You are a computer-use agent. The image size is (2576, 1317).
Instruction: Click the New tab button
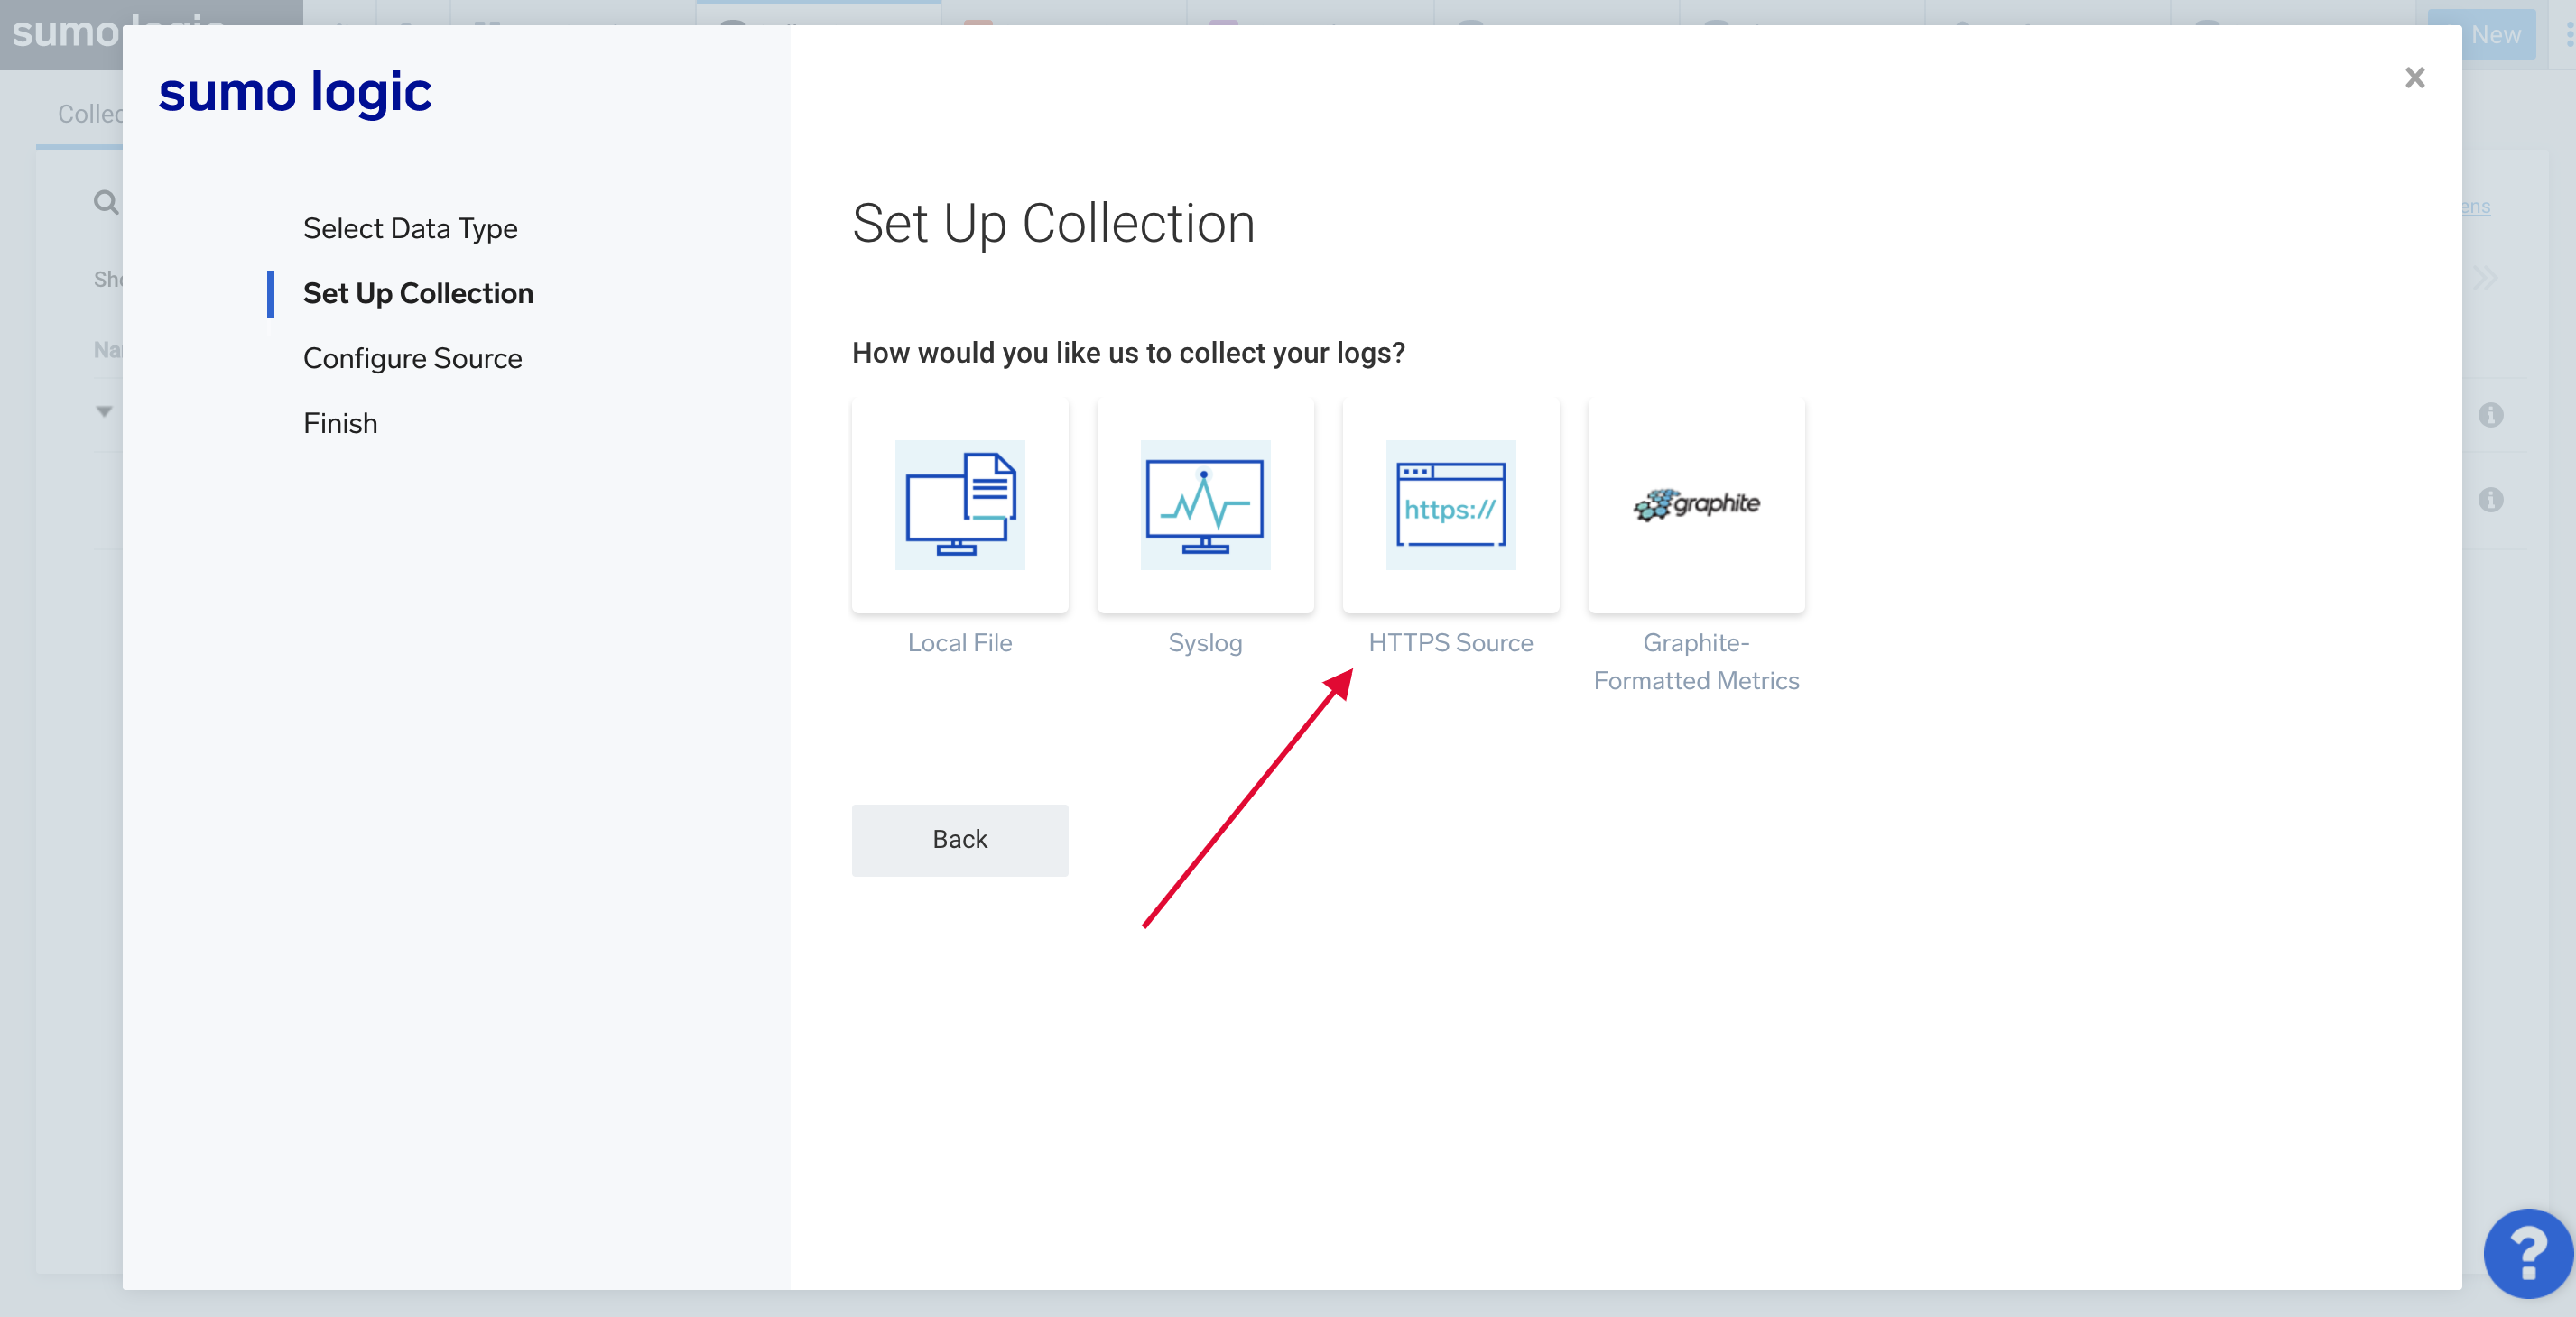[x=2494, y=35]
